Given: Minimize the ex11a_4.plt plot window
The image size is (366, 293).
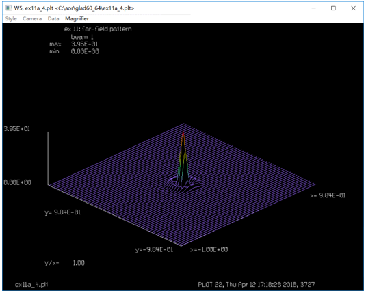Looking at the screenshot, I should coord(314,8).
